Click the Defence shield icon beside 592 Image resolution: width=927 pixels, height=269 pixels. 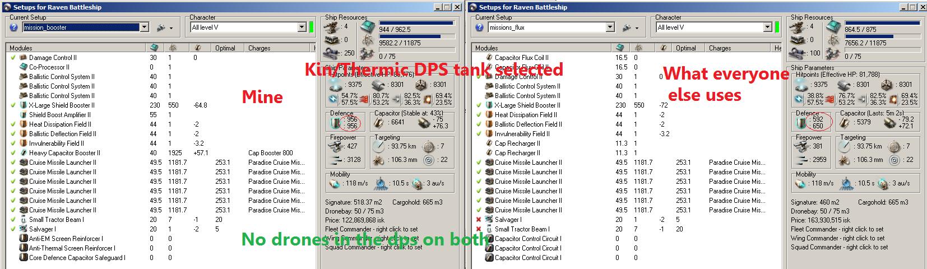[800, 122]
